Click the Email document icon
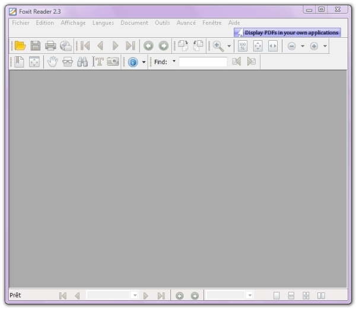 tap(66, 46)
